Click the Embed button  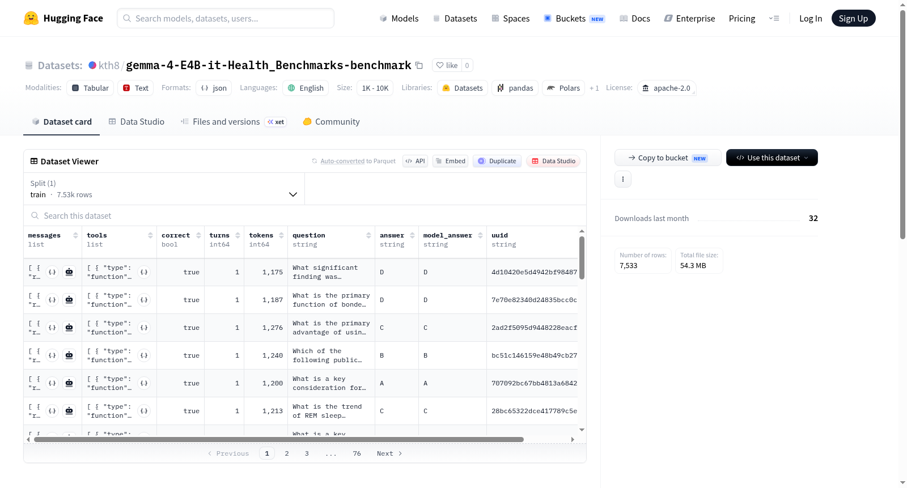[450, 161]
